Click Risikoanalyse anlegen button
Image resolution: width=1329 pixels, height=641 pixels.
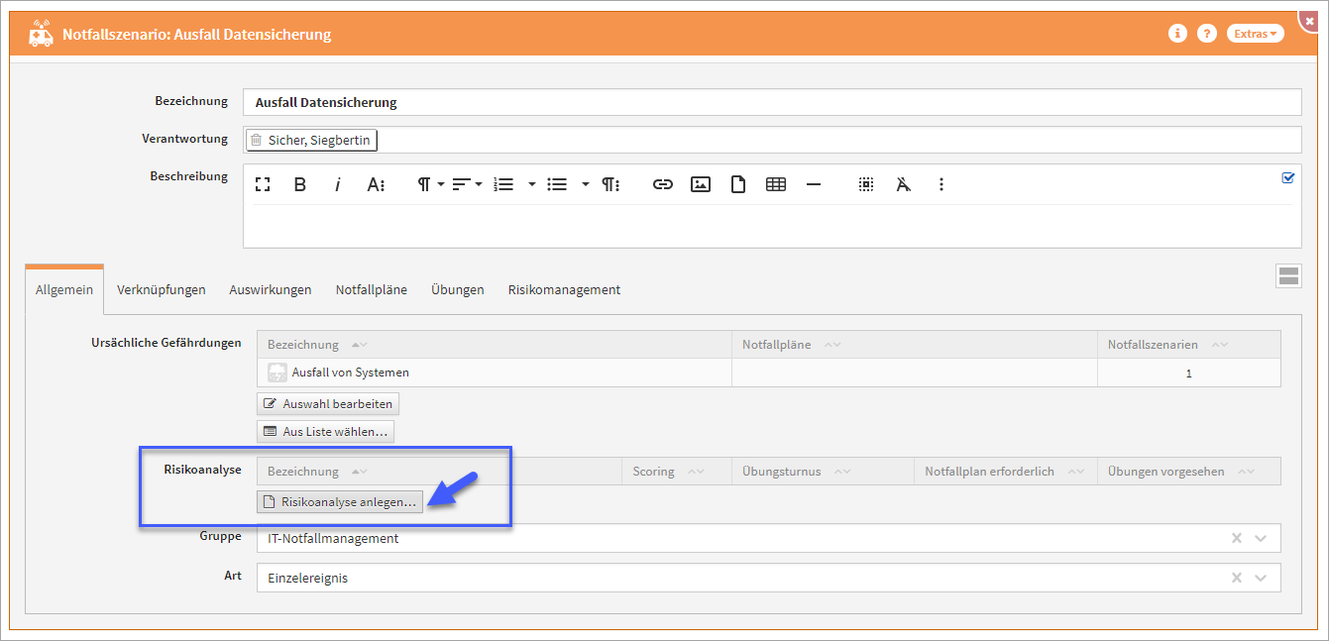[340, 502]
